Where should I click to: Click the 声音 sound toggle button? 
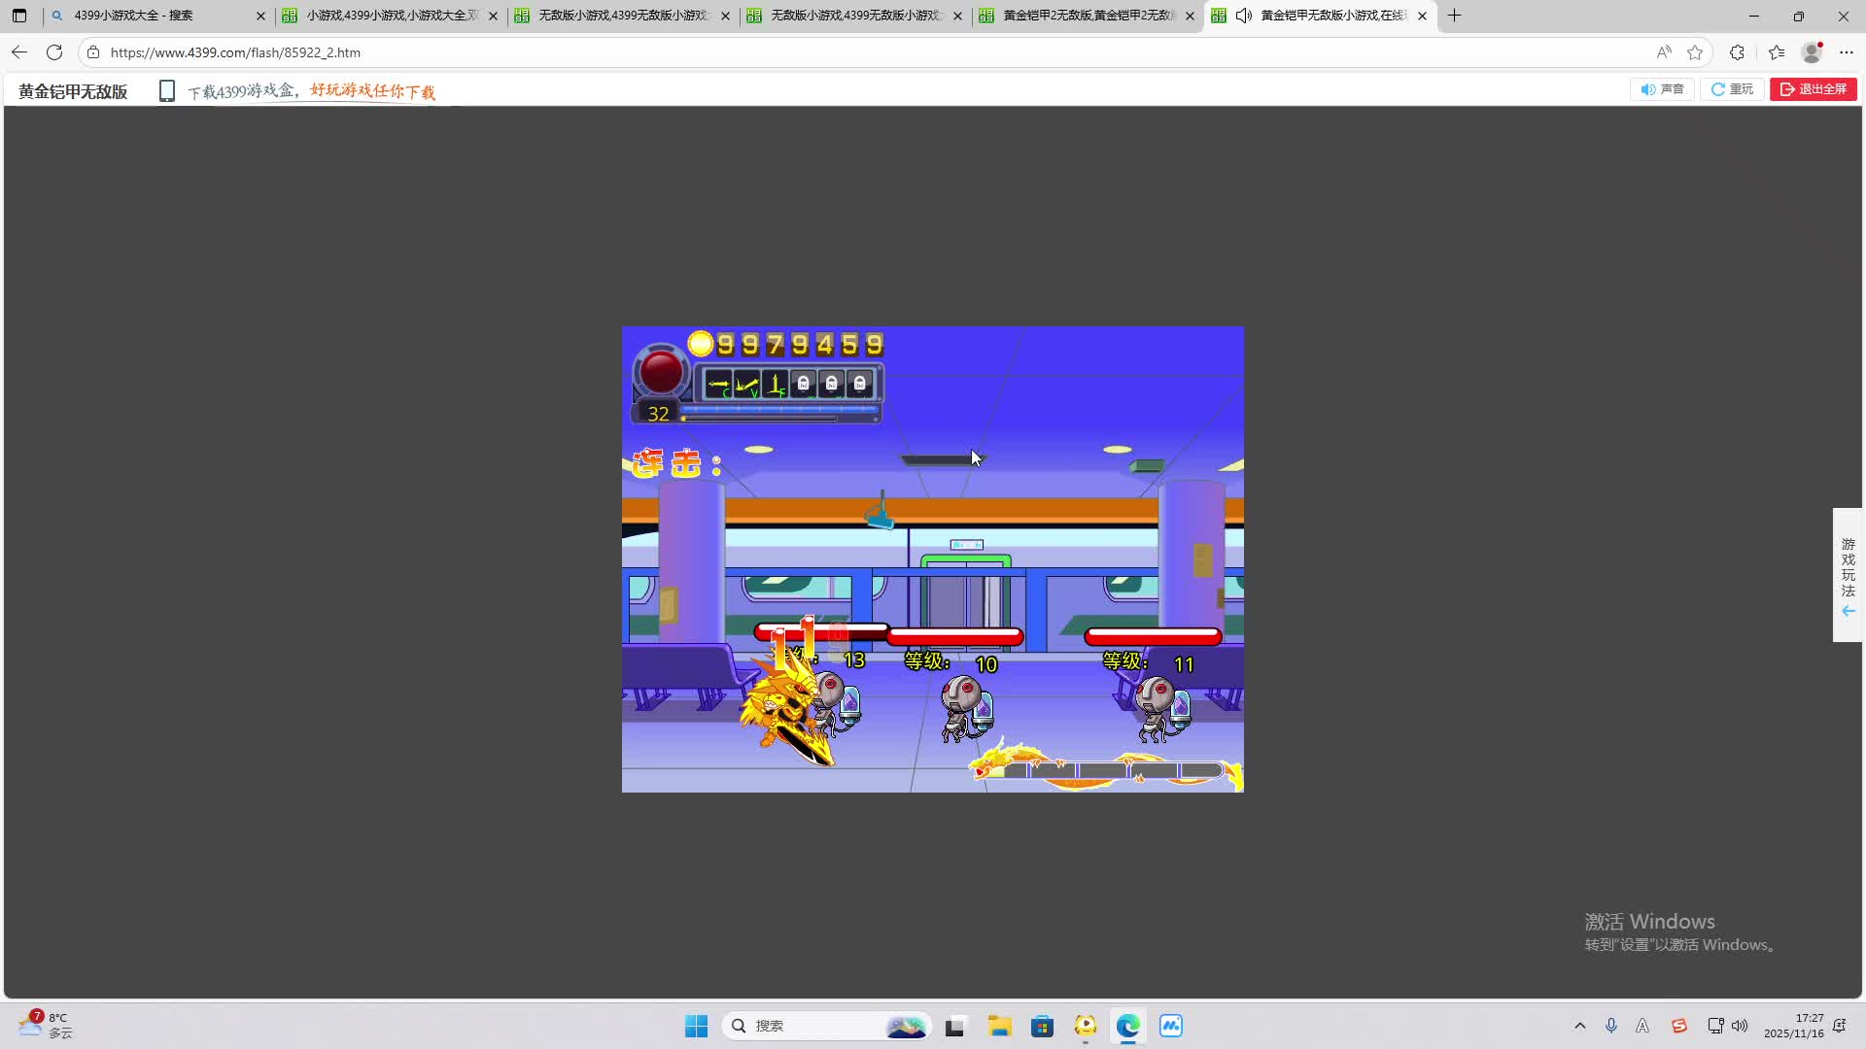coord(1662,89)
